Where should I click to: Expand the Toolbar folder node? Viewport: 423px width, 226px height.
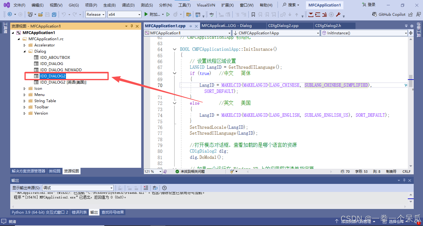click(25, 107)
